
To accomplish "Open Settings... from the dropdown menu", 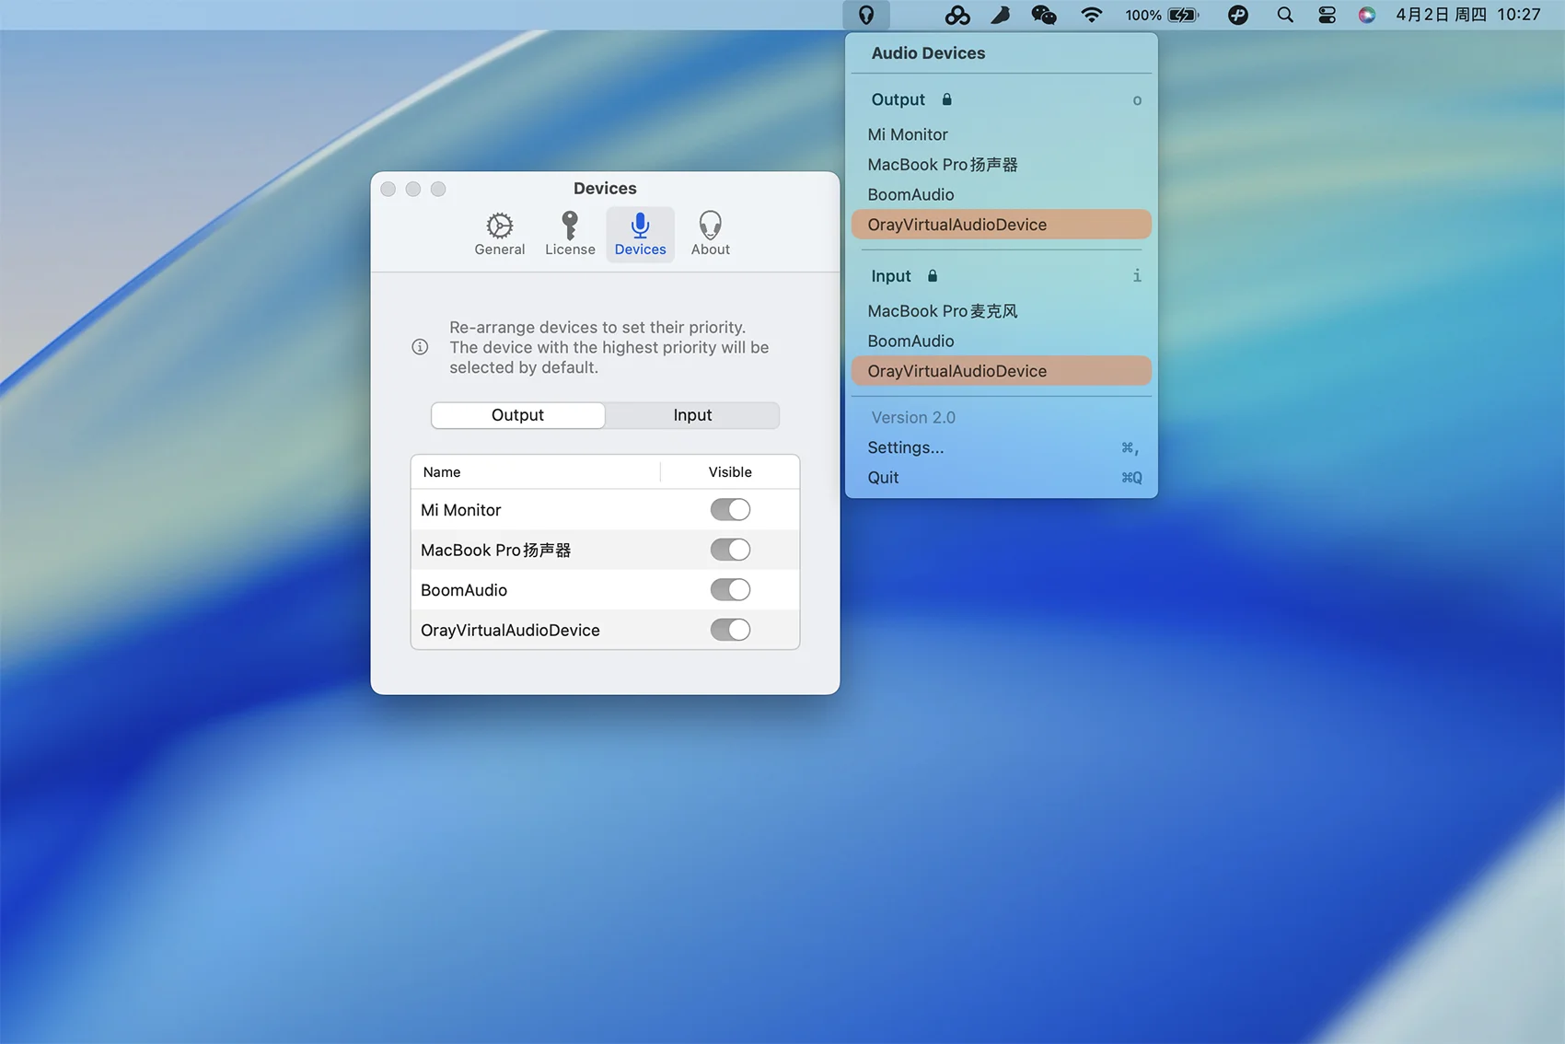I will (906, 447).
